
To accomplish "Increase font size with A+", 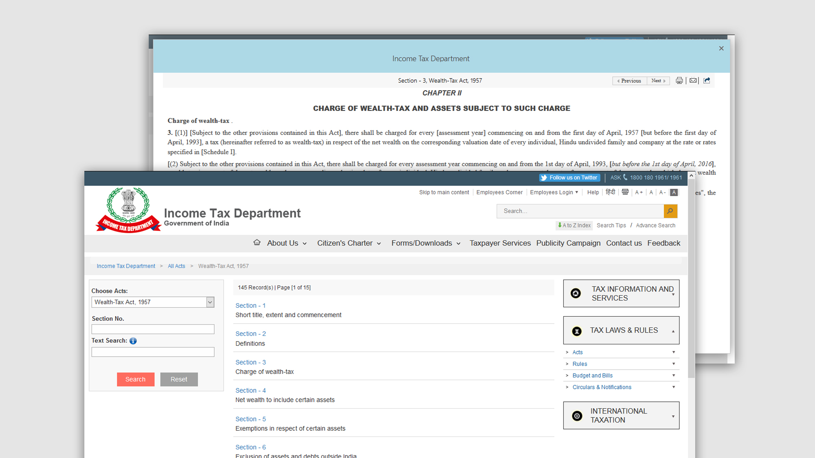I will [x=639, y=192].
